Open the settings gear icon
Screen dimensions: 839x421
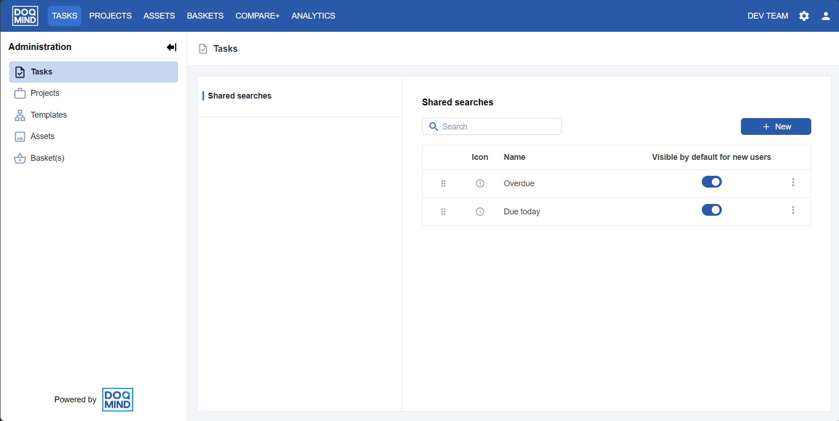pos(804,16)
